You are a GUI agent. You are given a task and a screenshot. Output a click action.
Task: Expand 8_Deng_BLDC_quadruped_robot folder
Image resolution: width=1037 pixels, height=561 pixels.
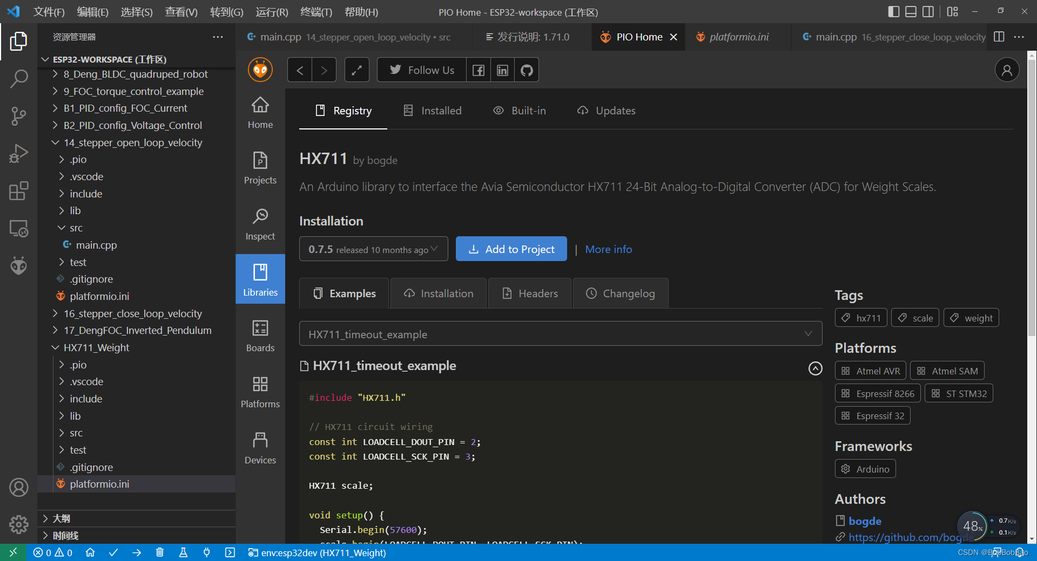click(x=135, y=74)
